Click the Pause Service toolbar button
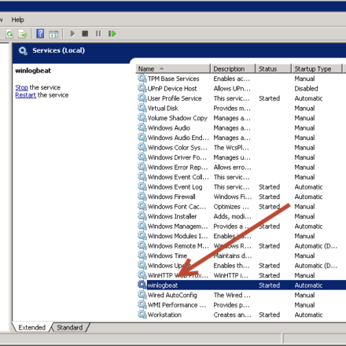 98,34
